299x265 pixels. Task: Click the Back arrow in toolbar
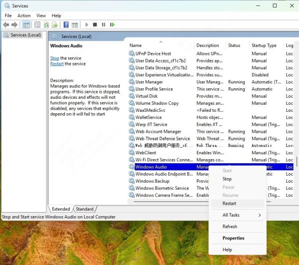[x=6, y=24]
